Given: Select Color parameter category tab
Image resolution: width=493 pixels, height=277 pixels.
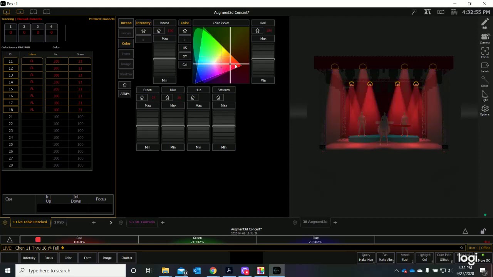Looking at the screenshot, I should (126, 43).
